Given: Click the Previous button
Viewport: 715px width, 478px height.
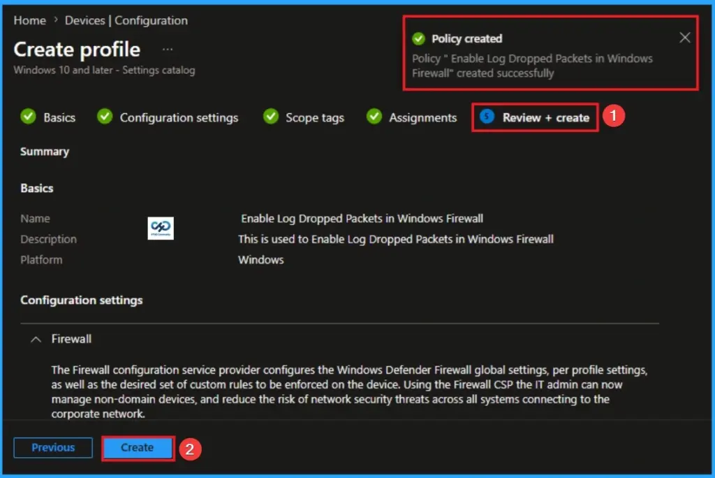Looking at the screenshot, I should (x=52, y=447).
